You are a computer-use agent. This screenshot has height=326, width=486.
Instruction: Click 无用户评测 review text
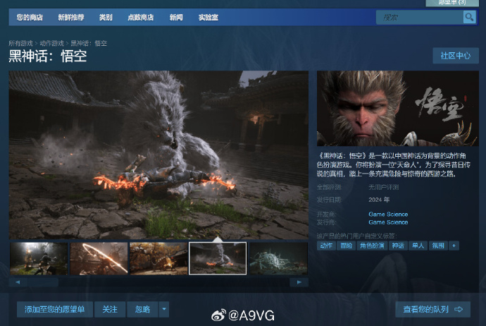(383, 187)
